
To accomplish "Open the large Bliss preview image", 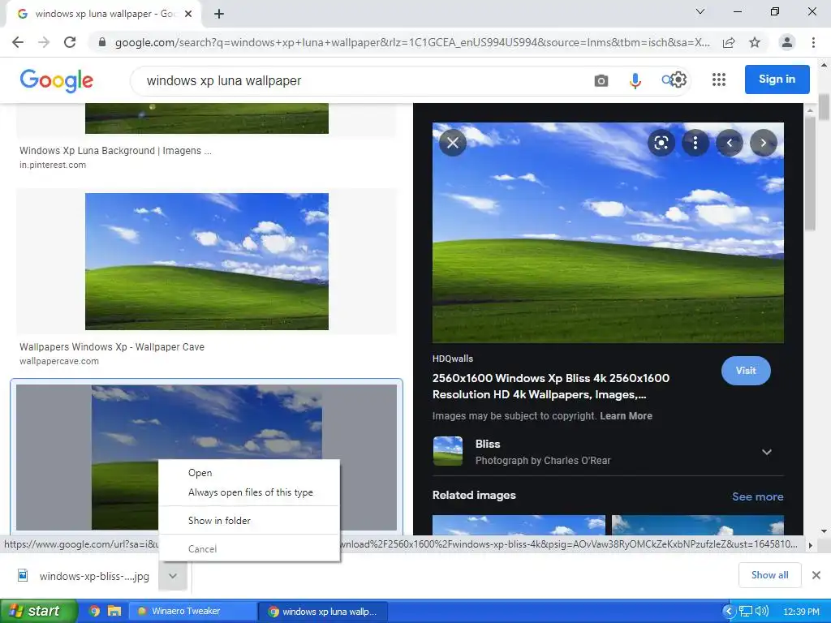I will click(x=608, y=233).
